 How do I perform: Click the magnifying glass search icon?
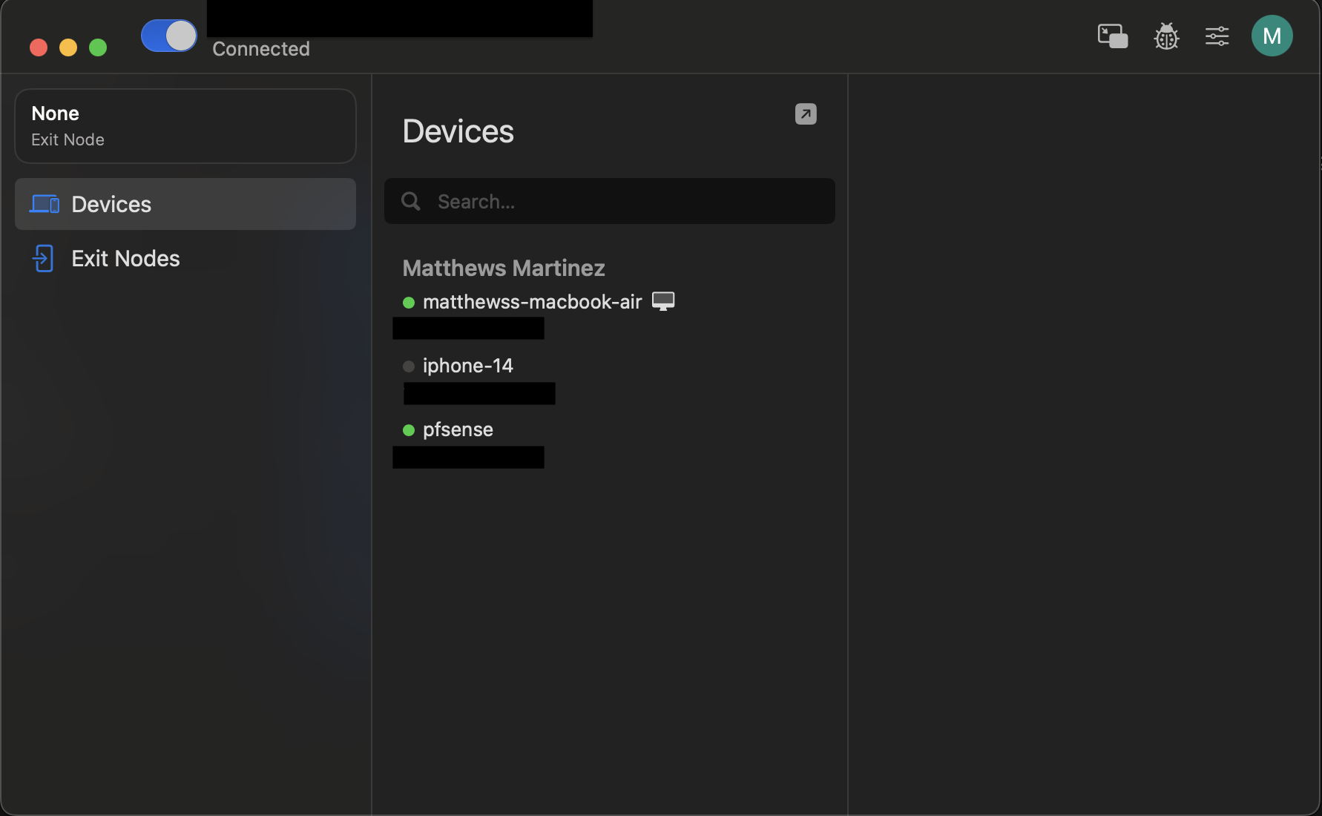click(x=411, y=201)
